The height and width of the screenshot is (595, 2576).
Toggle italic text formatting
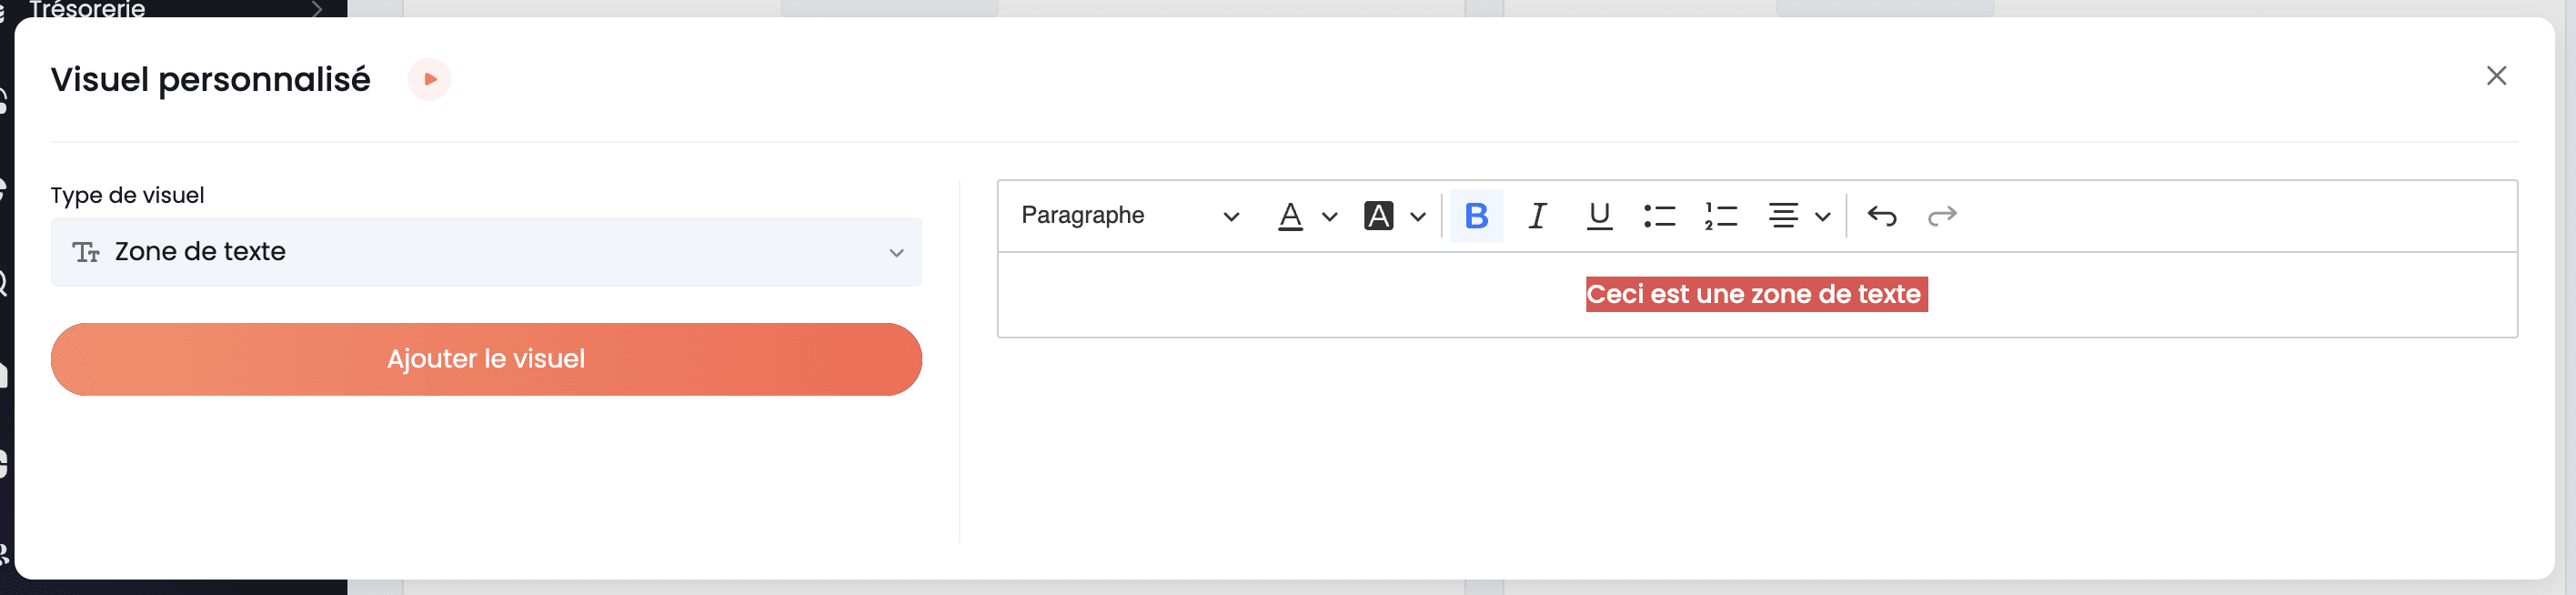1537,216
